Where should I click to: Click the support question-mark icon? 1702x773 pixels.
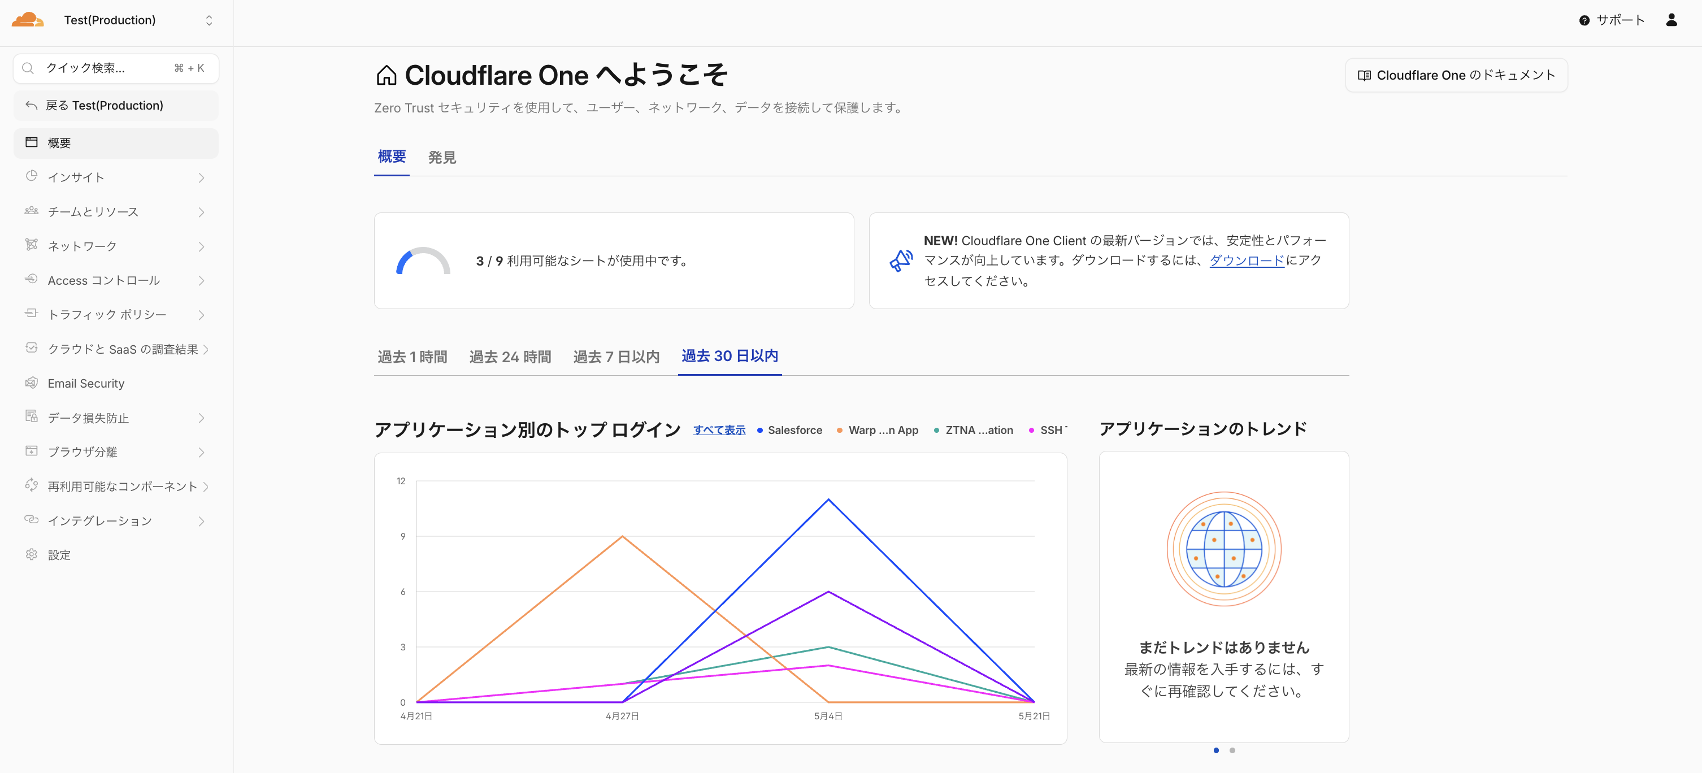point(1584,20)
